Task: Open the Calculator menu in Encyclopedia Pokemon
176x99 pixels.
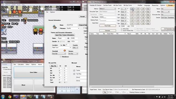Action: 21,64
